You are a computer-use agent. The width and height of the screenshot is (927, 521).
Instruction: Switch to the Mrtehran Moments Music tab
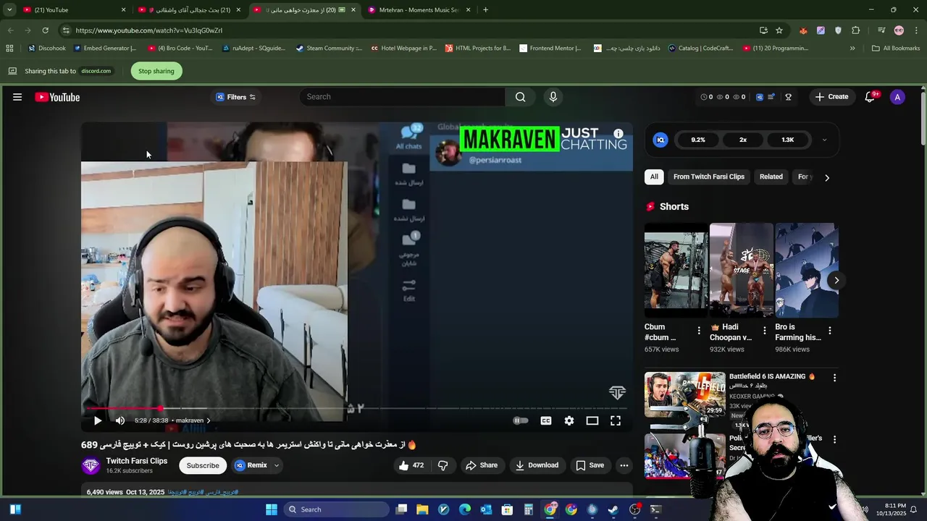coord(418,10)
